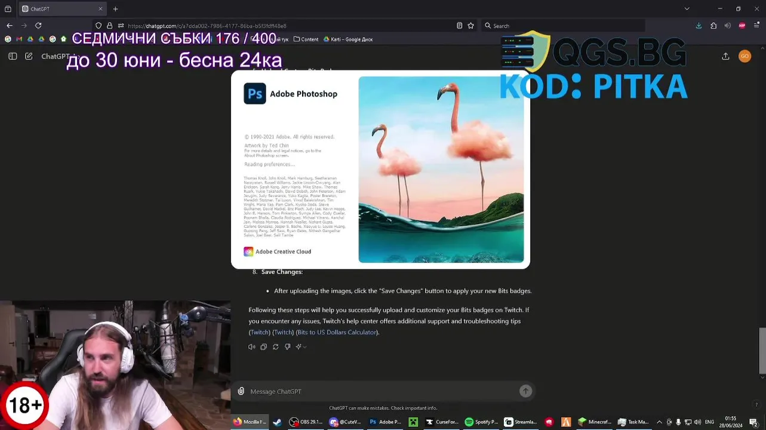Open the @CuteV... taskbar window

pos(345,422)
